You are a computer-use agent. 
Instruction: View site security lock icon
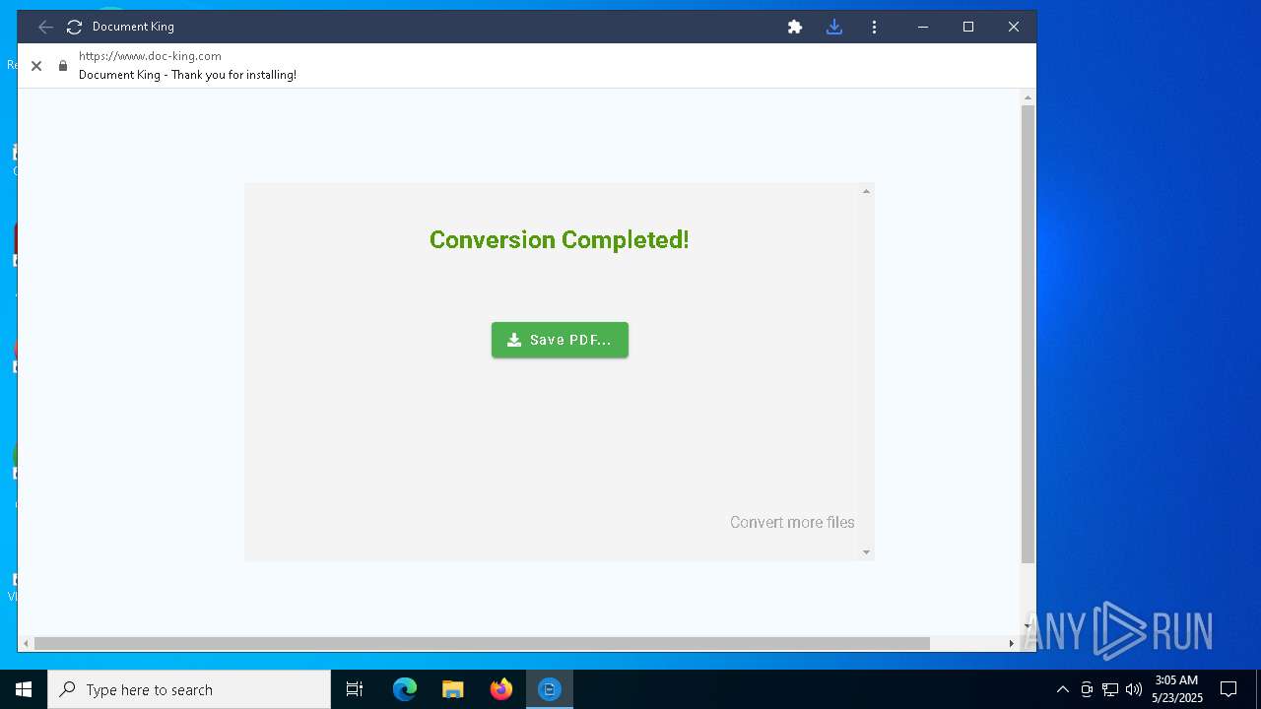(x=63, y=66)
